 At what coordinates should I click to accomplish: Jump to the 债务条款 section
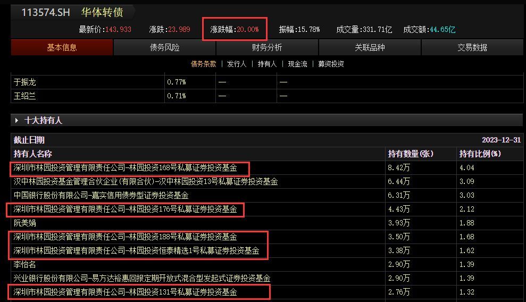pos(204,64)
